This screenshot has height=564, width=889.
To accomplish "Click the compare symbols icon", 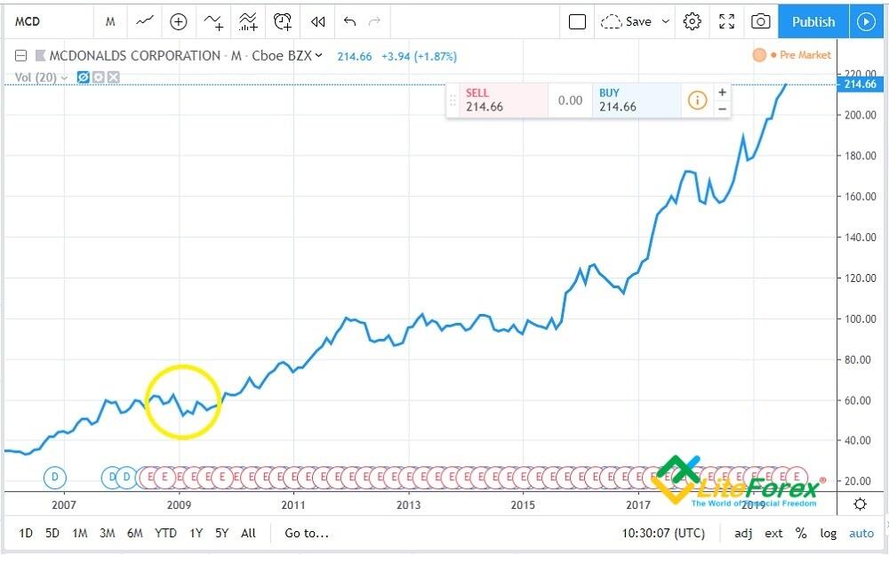I will coord(213,20).
